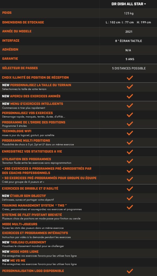The image size is (157, 276).
Task: Click Systeme de Filet Pivotant Breveté heading
Action: (x=32, y=215)
